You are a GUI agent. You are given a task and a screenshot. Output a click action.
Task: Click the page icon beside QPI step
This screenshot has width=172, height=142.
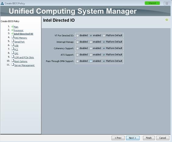(13, 53)
